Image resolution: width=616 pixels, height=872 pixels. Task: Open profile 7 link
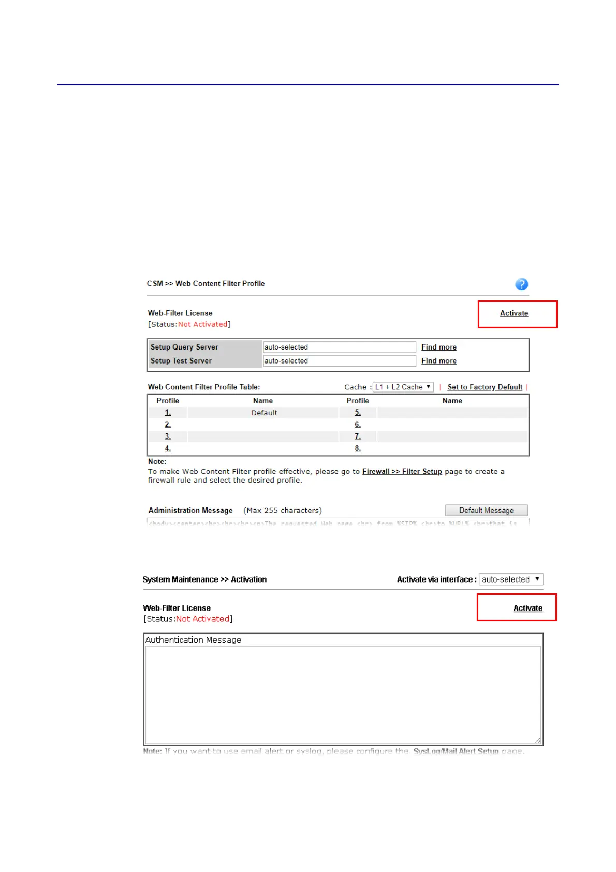tap(358, 437)
